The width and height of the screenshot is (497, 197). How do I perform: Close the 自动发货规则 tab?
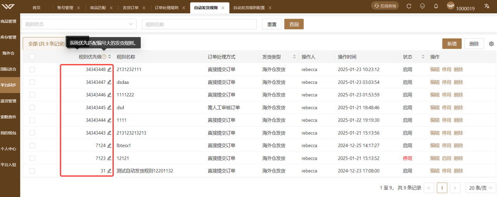(x=223, y=8)
